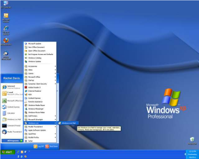Open Internet Explorer from pinned start menu

pos(12,87)
